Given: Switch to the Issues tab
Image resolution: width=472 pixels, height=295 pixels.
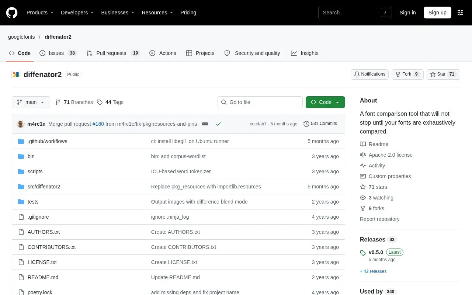Looking at the screenshot, I should [58, 53].
